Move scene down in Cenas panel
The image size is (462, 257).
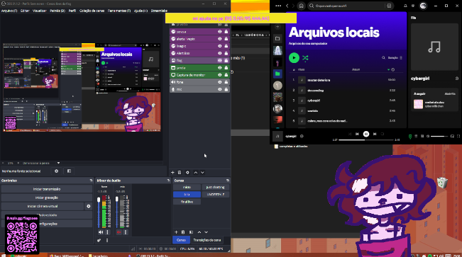pyautogui.click(x=206, y=232)
